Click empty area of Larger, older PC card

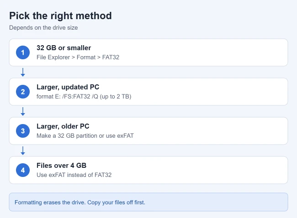click(208, 131)
